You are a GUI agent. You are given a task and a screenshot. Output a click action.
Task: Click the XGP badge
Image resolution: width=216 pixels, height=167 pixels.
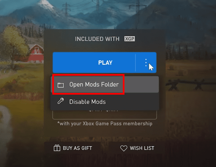(129, 39)
